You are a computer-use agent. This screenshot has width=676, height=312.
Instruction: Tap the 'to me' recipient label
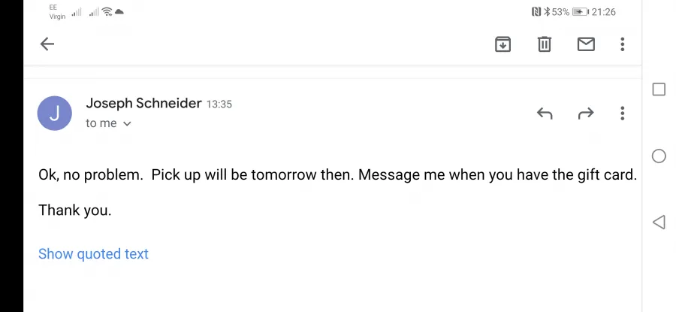(x=101, y=123)
